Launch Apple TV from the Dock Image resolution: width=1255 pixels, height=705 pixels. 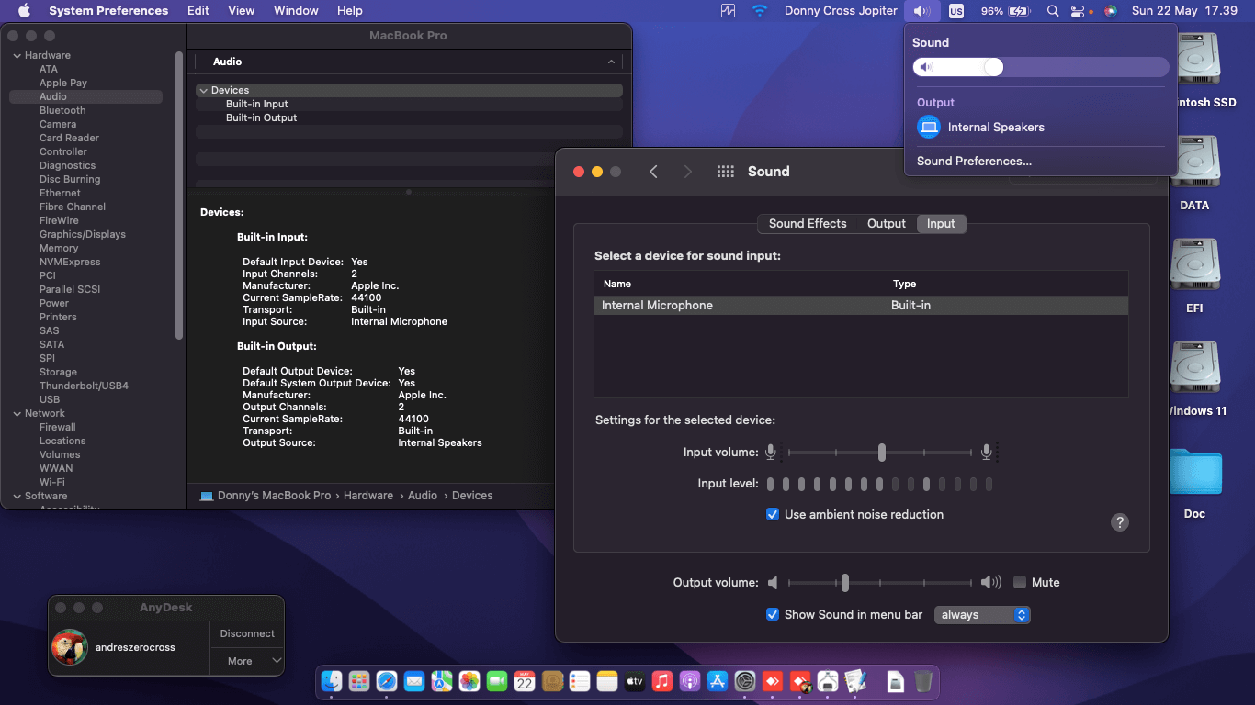pyautogui.click(x=635, y=681)
